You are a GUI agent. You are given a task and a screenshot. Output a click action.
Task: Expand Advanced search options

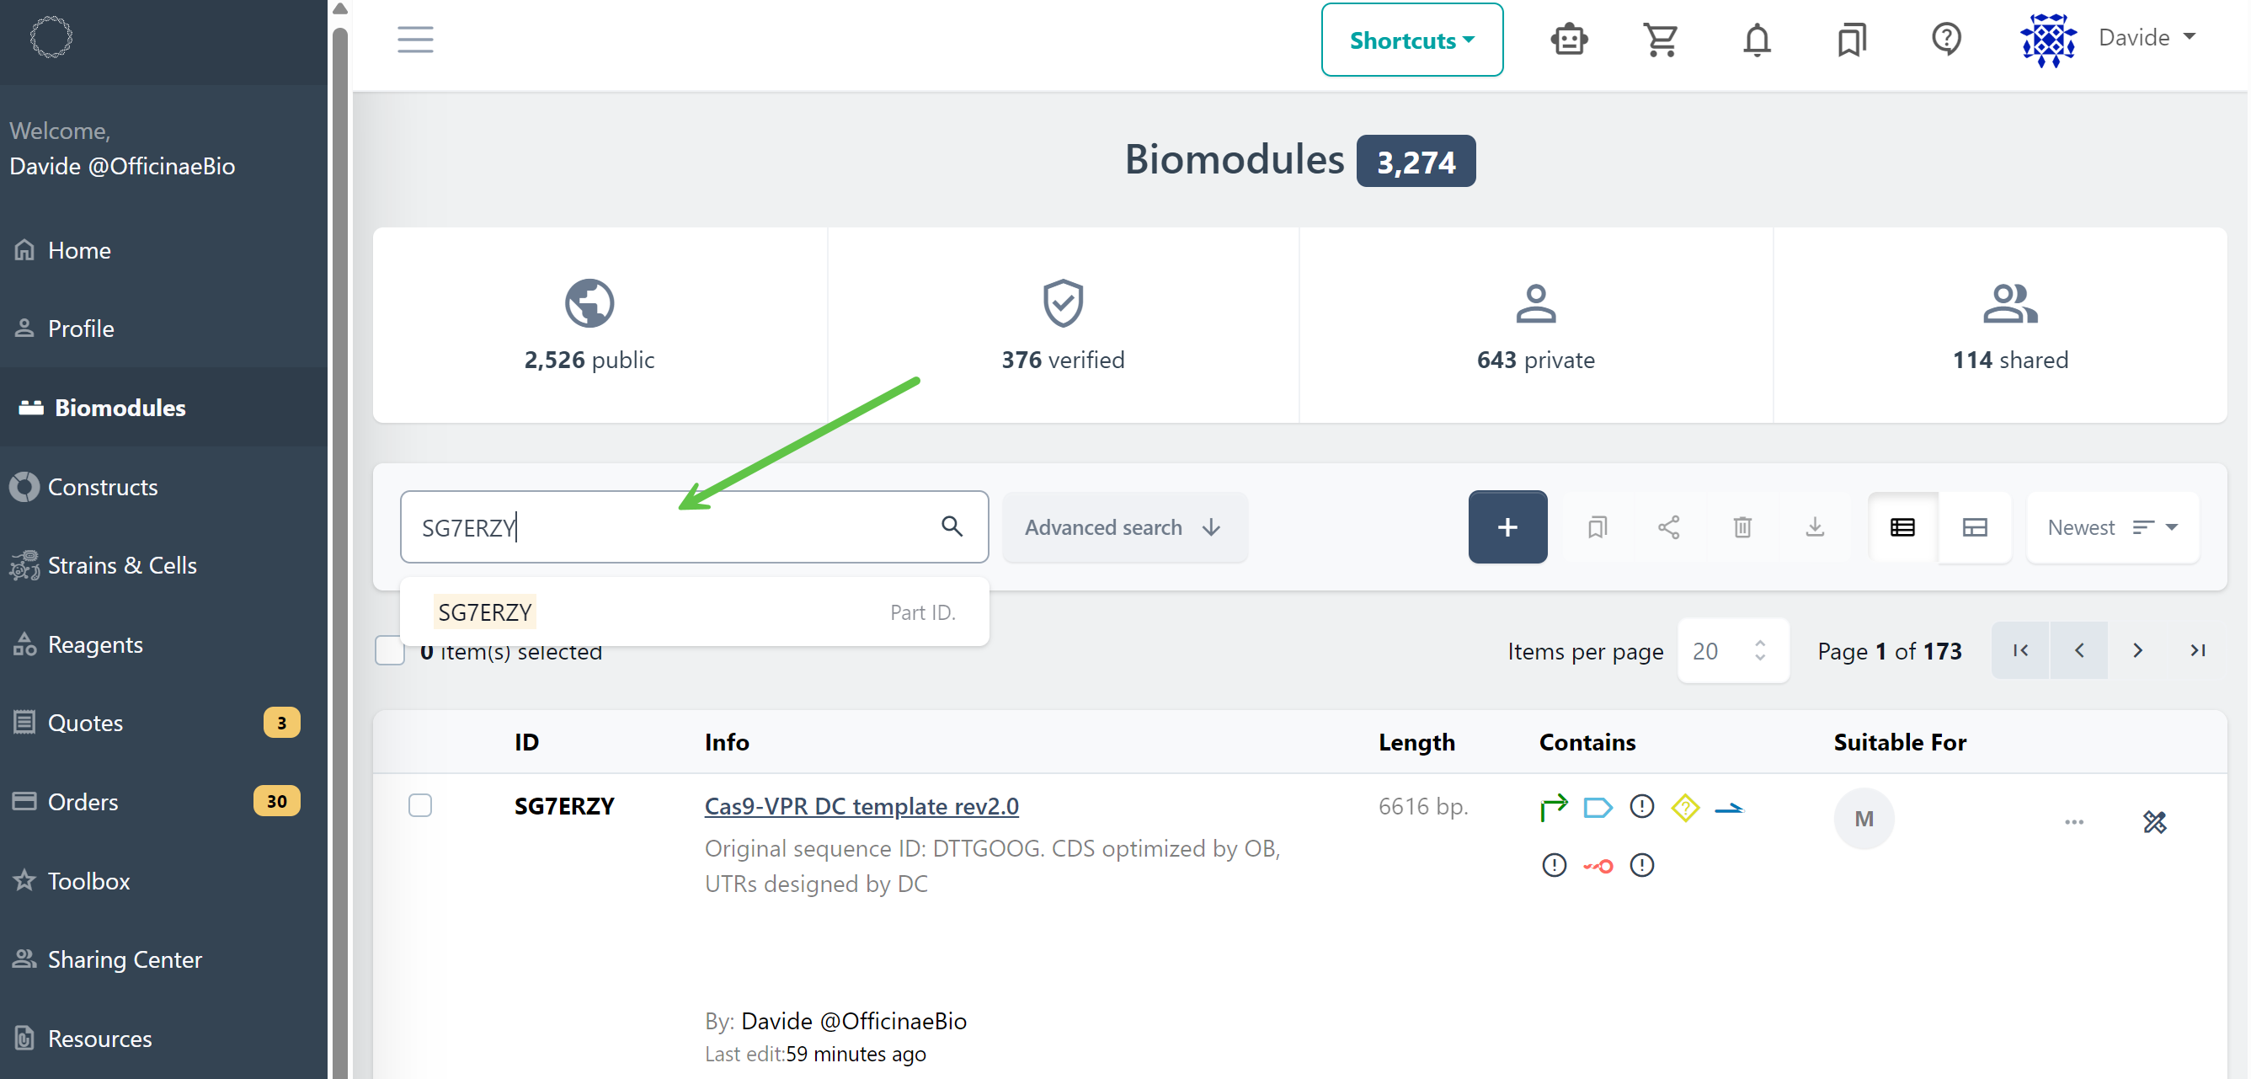point(1123,526)
